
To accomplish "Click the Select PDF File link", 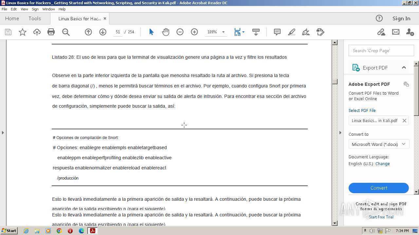I will (x=362, y=110).
